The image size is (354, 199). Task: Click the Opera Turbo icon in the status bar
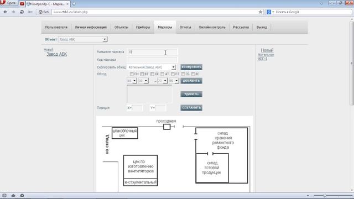[x=22, y=195]
